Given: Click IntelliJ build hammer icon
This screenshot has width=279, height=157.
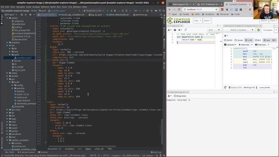Looking at the screenshot, I should [79, 10].
